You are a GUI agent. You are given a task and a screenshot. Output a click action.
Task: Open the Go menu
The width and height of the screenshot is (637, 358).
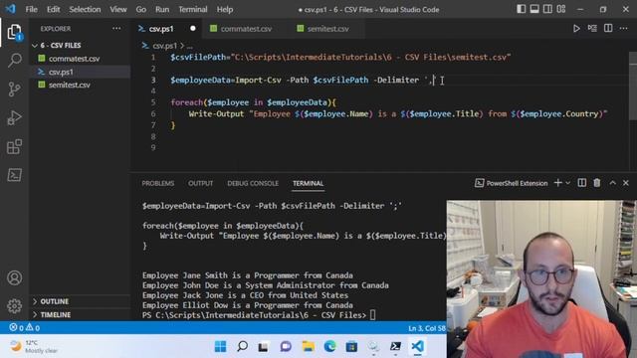141,9
